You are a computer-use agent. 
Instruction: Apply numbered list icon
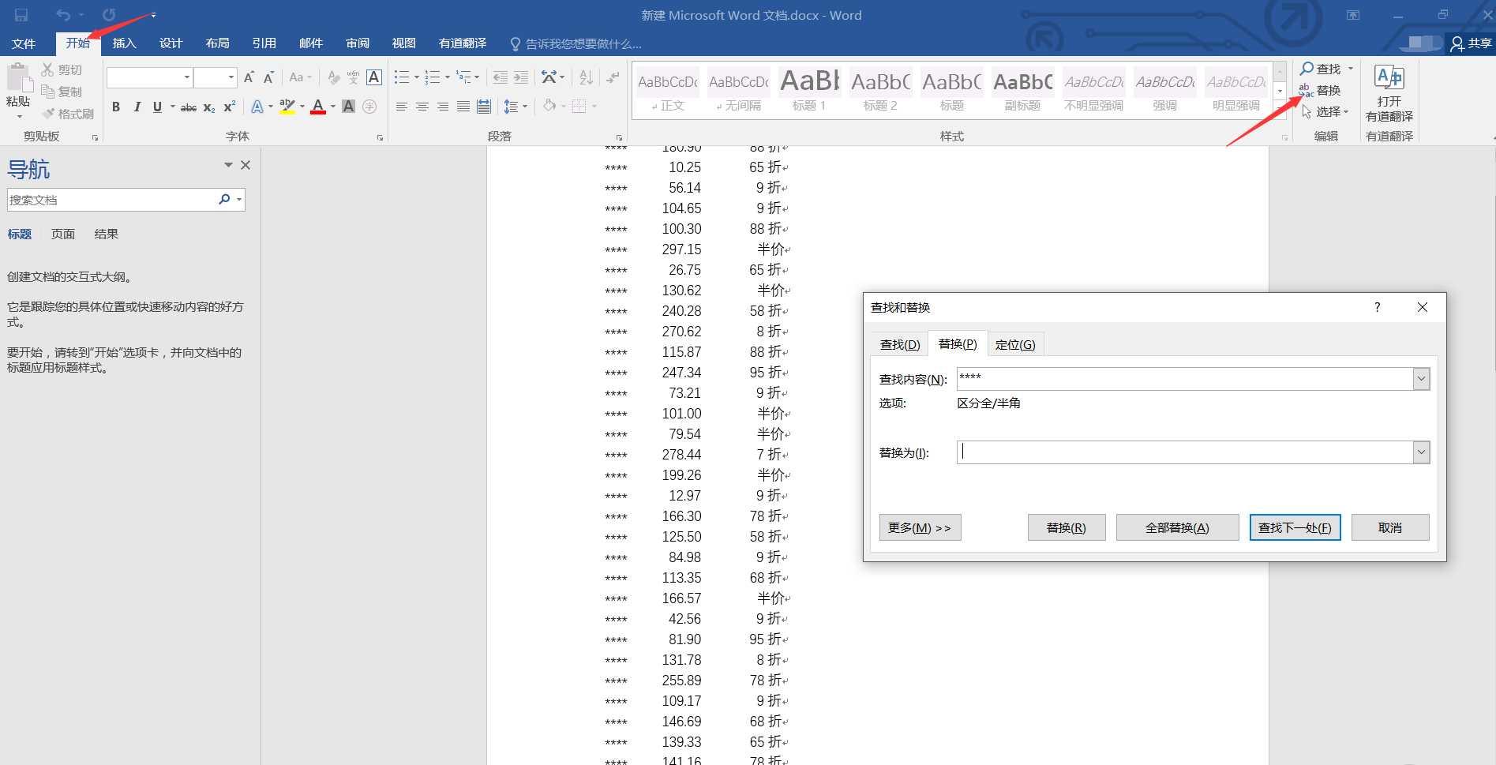coord(433,77)
